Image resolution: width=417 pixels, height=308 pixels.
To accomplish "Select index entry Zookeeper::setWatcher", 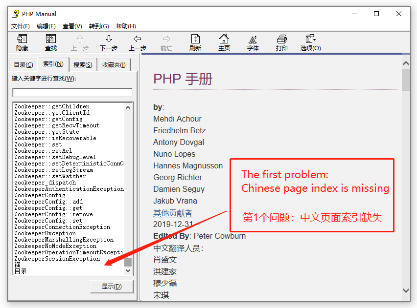I will tap(50, 176).
